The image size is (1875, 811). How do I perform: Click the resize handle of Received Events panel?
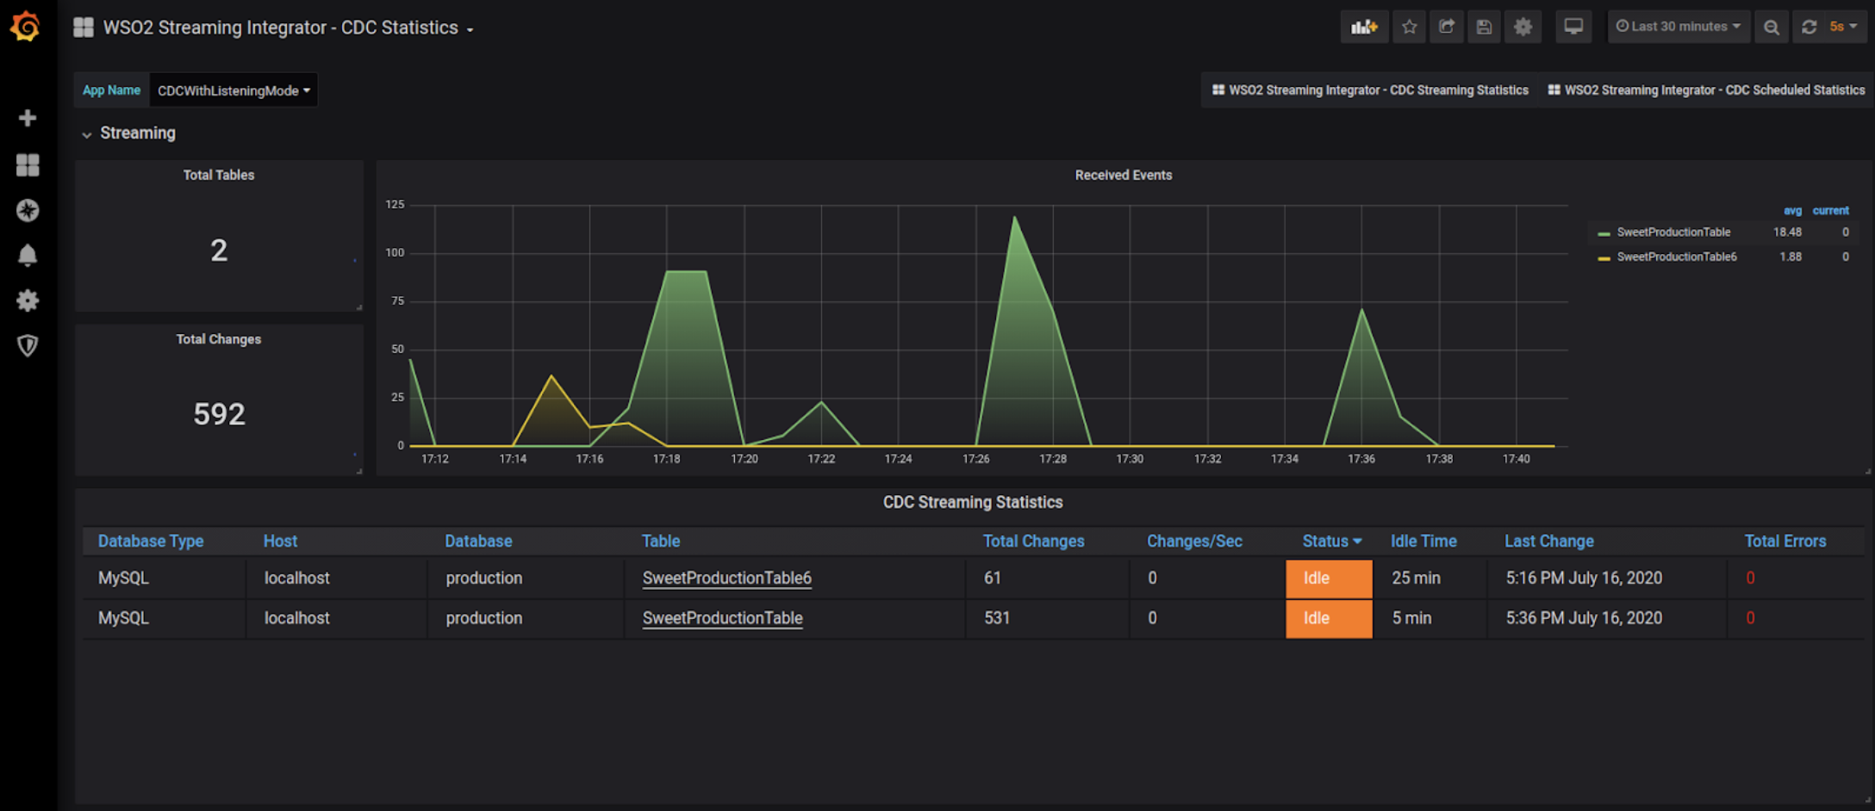click(x=1867, y=471)
